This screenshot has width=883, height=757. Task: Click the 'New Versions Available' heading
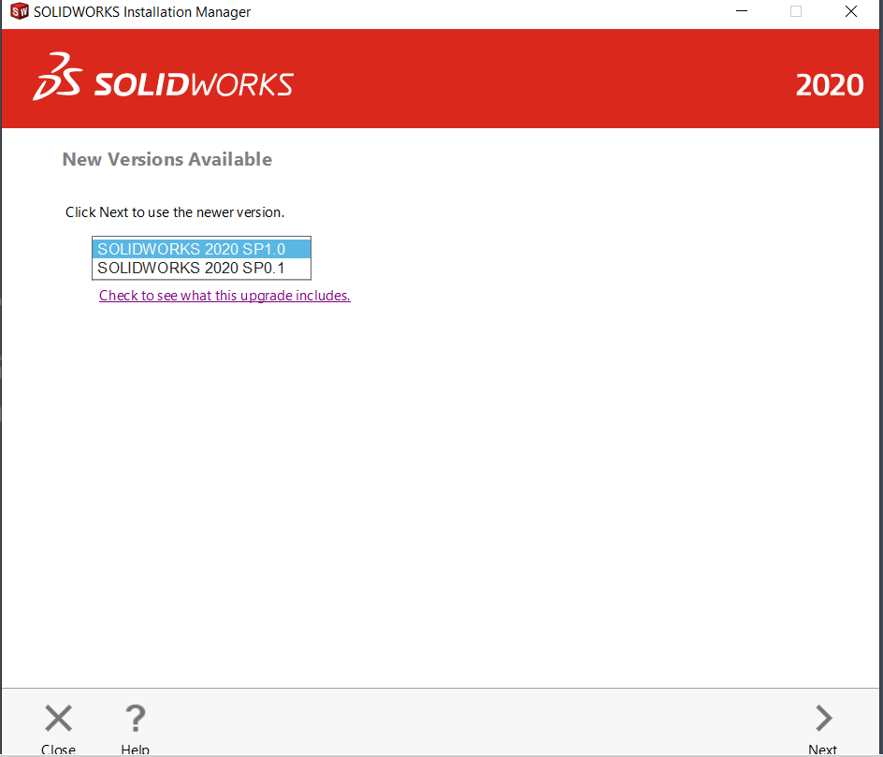coord(167,159)
